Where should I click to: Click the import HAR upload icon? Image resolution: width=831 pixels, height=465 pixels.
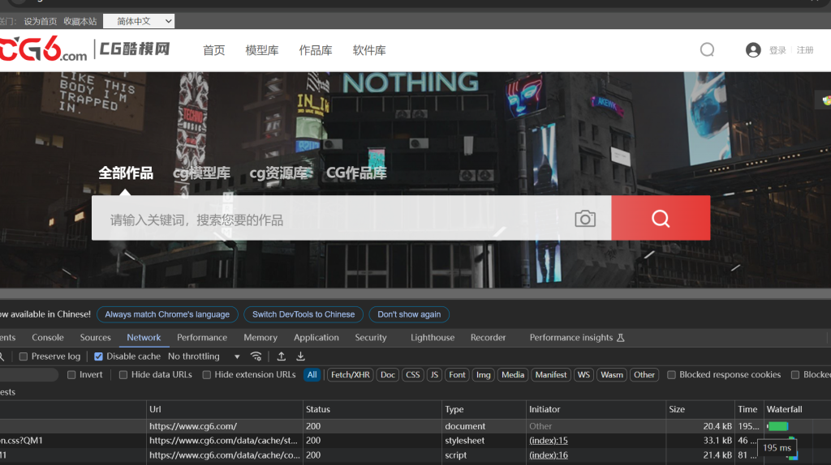click(282, 356)
